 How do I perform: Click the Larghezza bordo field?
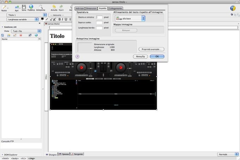(x=99, y=28)
